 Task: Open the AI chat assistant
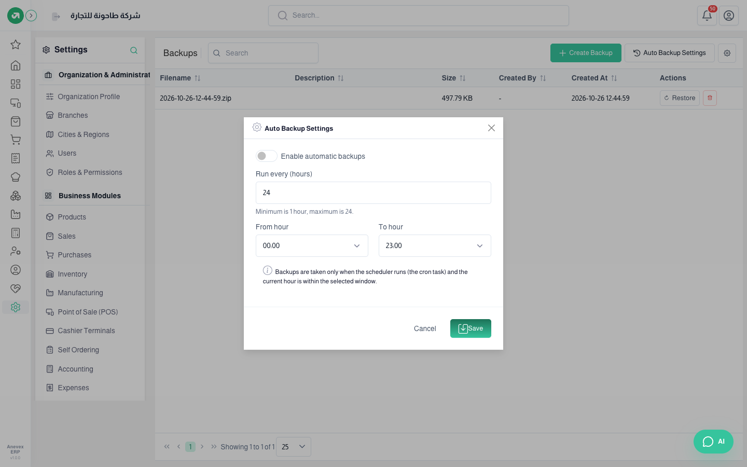pos(713,442)
